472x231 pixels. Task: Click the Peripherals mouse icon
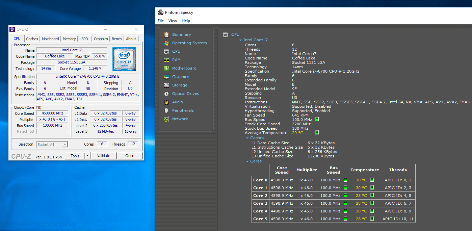166,110
